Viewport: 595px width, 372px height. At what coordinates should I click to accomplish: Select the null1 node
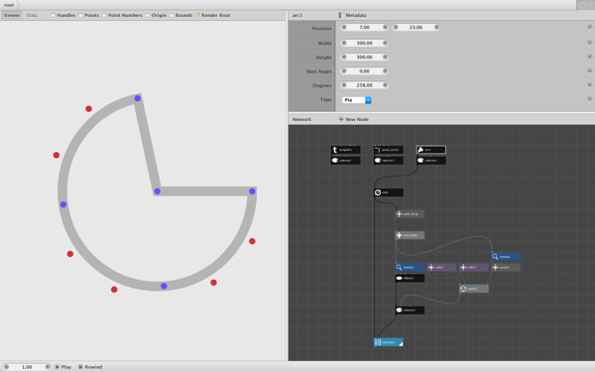pos(388,192)
